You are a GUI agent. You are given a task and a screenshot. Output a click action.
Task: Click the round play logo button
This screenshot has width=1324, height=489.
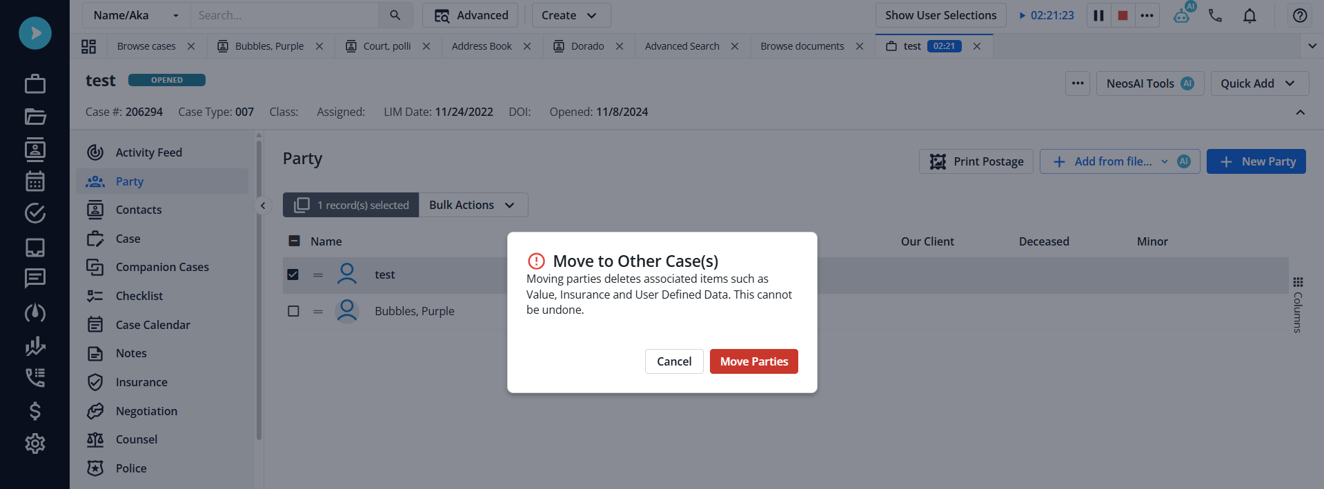pos(35,33)
